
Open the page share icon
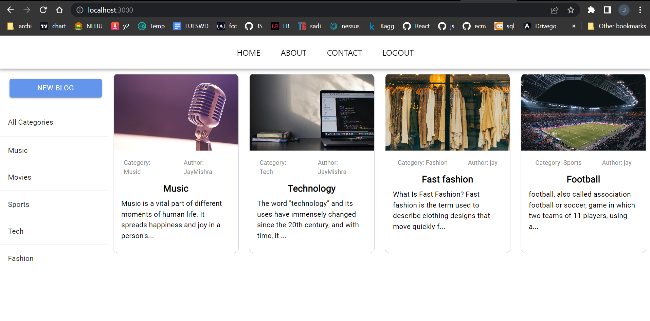[x=555, y=10]
